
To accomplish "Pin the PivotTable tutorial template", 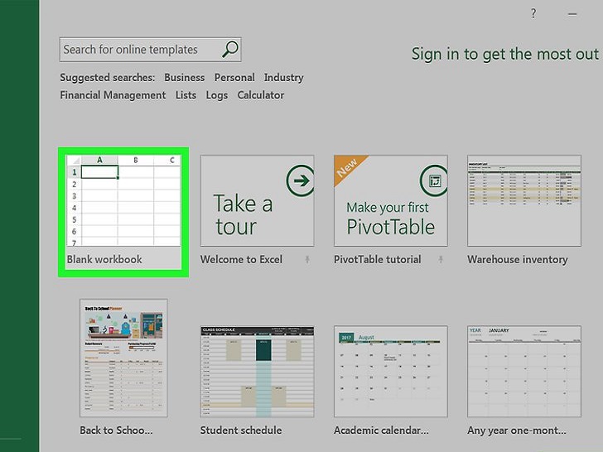I will point(441,260).
